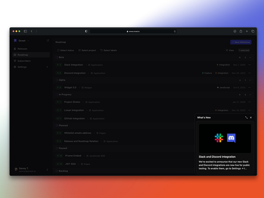Screen dimensions: 264x198
Task: Click the browser forward arrow
Action: pyautogui.click(x=36, y=31)
